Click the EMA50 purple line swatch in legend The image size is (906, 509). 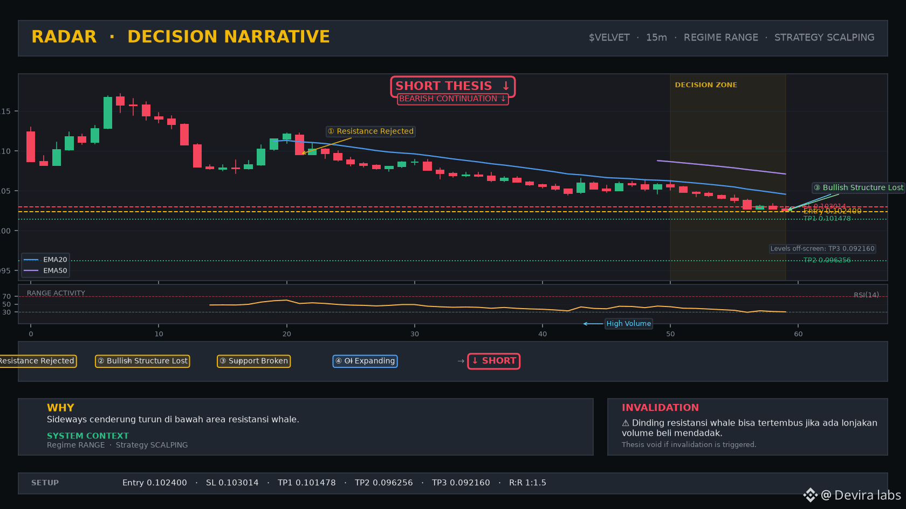[31, 270]
